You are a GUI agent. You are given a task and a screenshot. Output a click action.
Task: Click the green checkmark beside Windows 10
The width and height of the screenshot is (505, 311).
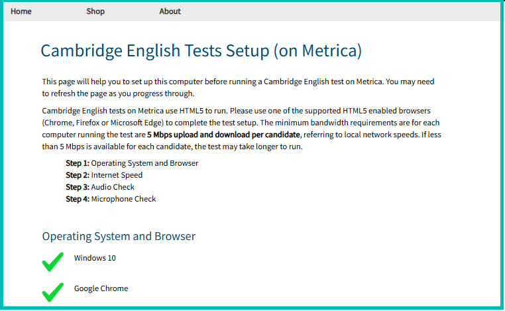pyautogui.click(x=53, y=261)
